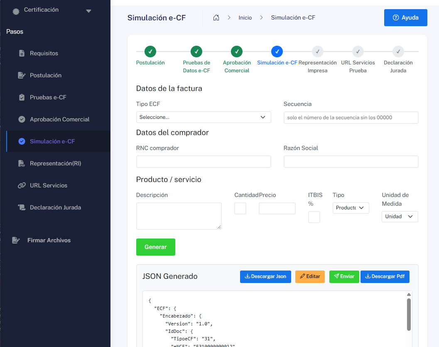Viewport: 439px width, 347px height.
Task: Open URL Servicios sidebar item
Action: click(x=49, y=185)
